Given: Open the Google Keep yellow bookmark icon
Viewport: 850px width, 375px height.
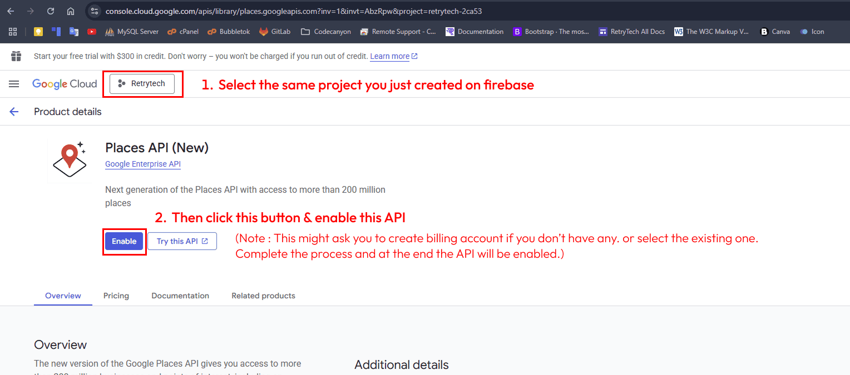Looking at the screenshot, I should click(x=38, y=32).
